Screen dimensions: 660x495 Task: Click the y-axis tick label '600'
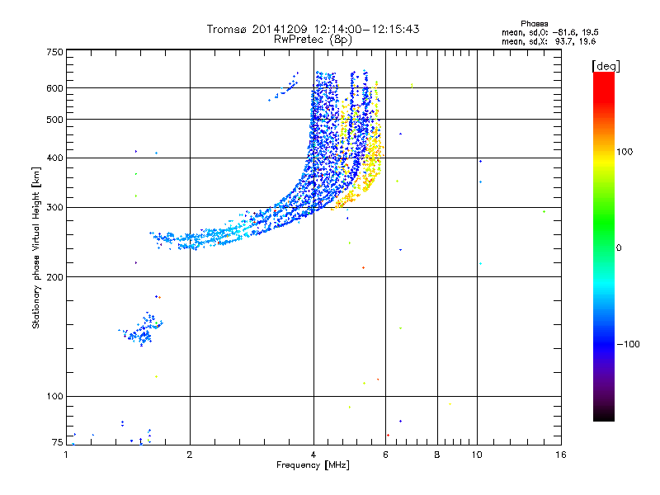54,88
